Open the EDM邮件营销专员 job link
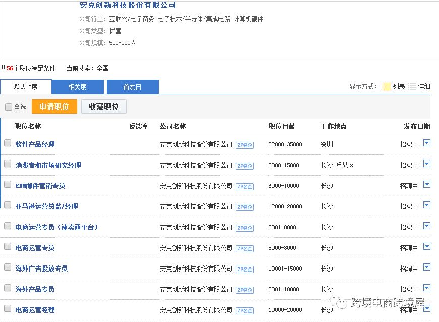This screenshot has height=322, width=439. point(40,186)
